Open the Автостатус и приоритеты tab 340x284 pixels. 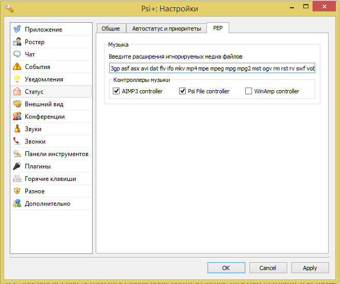[166, 29]
